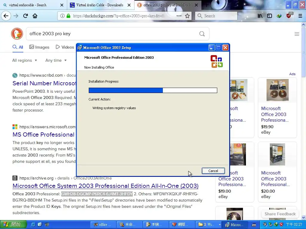
Task: Bookmark this page with the star icon
Action: [187, 16]
